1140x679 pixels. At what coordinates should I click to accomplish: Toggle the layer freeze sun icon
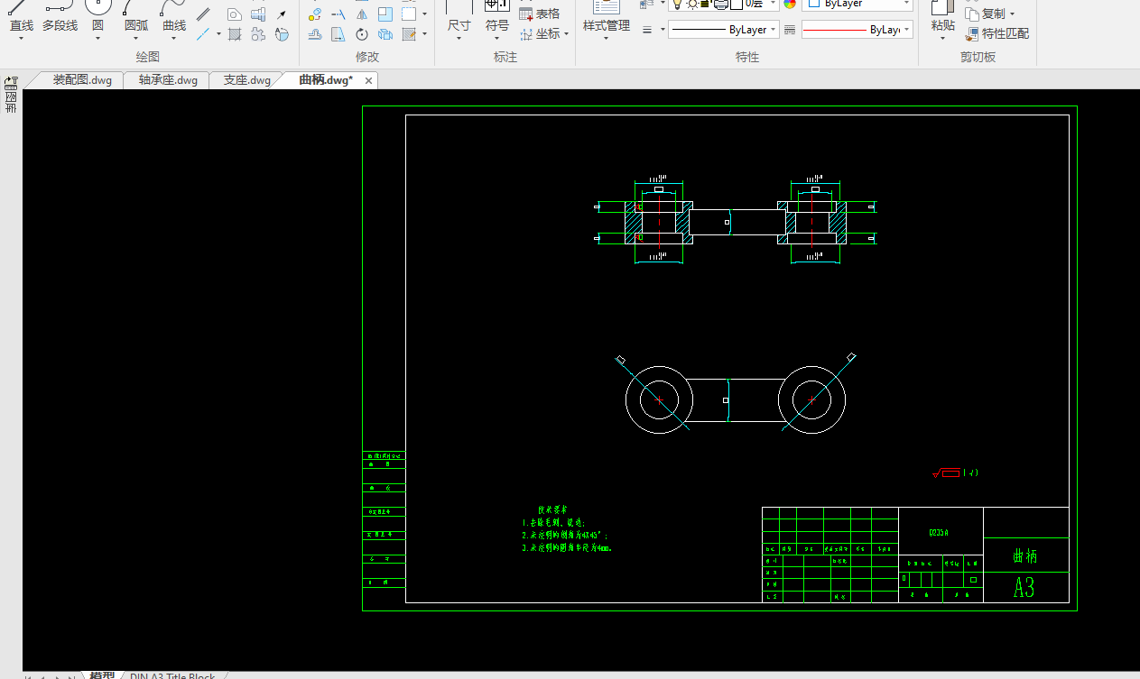coord(691,5)
